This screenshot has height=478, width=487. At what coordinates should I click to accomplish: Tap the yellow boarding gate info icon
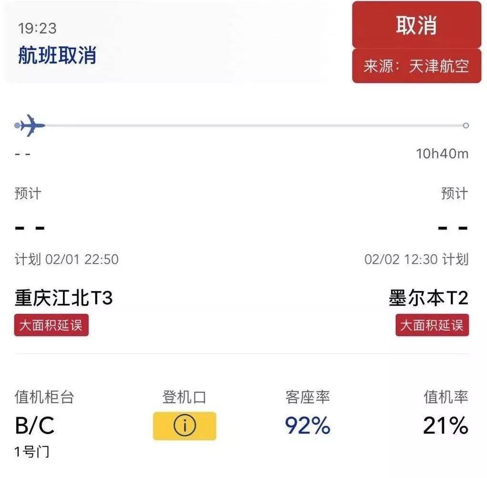(x=184, y=426)
